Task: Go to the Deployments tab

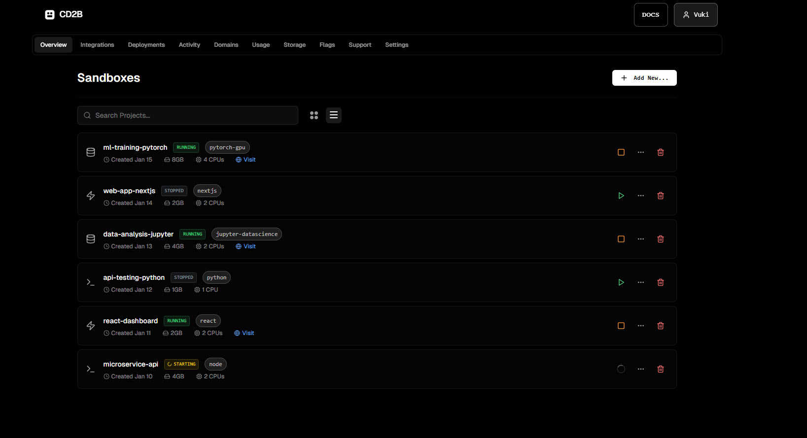Action: click(146, 45)
